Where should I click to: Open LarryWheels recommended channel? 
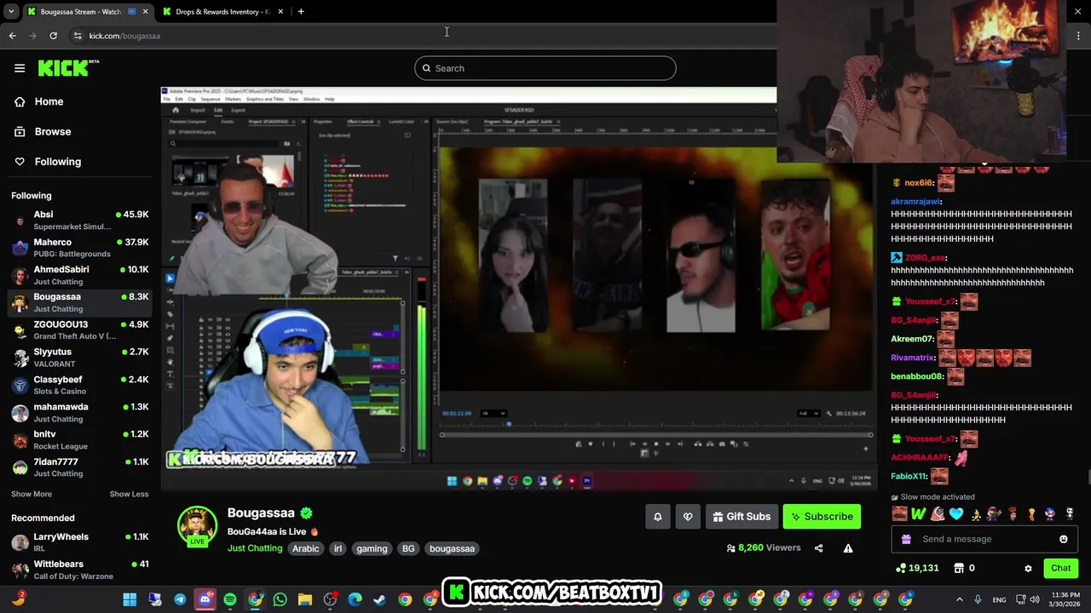(x=80, y=542)
